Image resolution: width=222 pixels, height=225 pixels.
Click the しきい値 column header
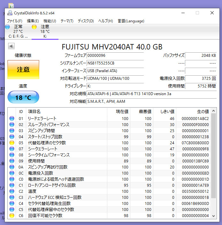165,111
